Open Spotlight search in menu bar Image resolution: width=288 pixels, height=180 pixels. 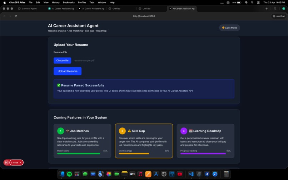tap(252, 2)
